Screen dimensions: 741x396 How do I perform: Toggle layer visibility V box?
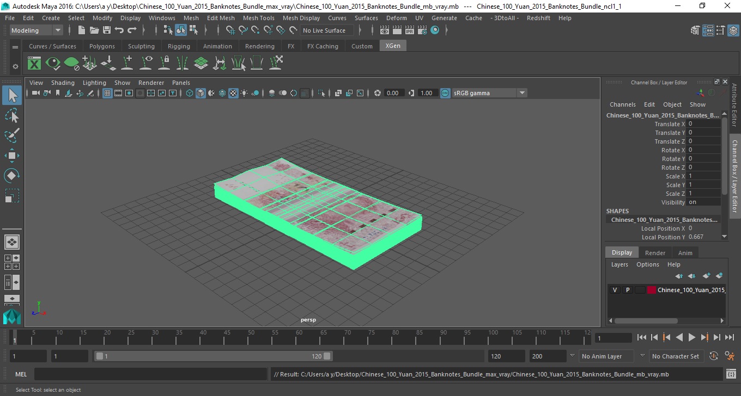615,290
